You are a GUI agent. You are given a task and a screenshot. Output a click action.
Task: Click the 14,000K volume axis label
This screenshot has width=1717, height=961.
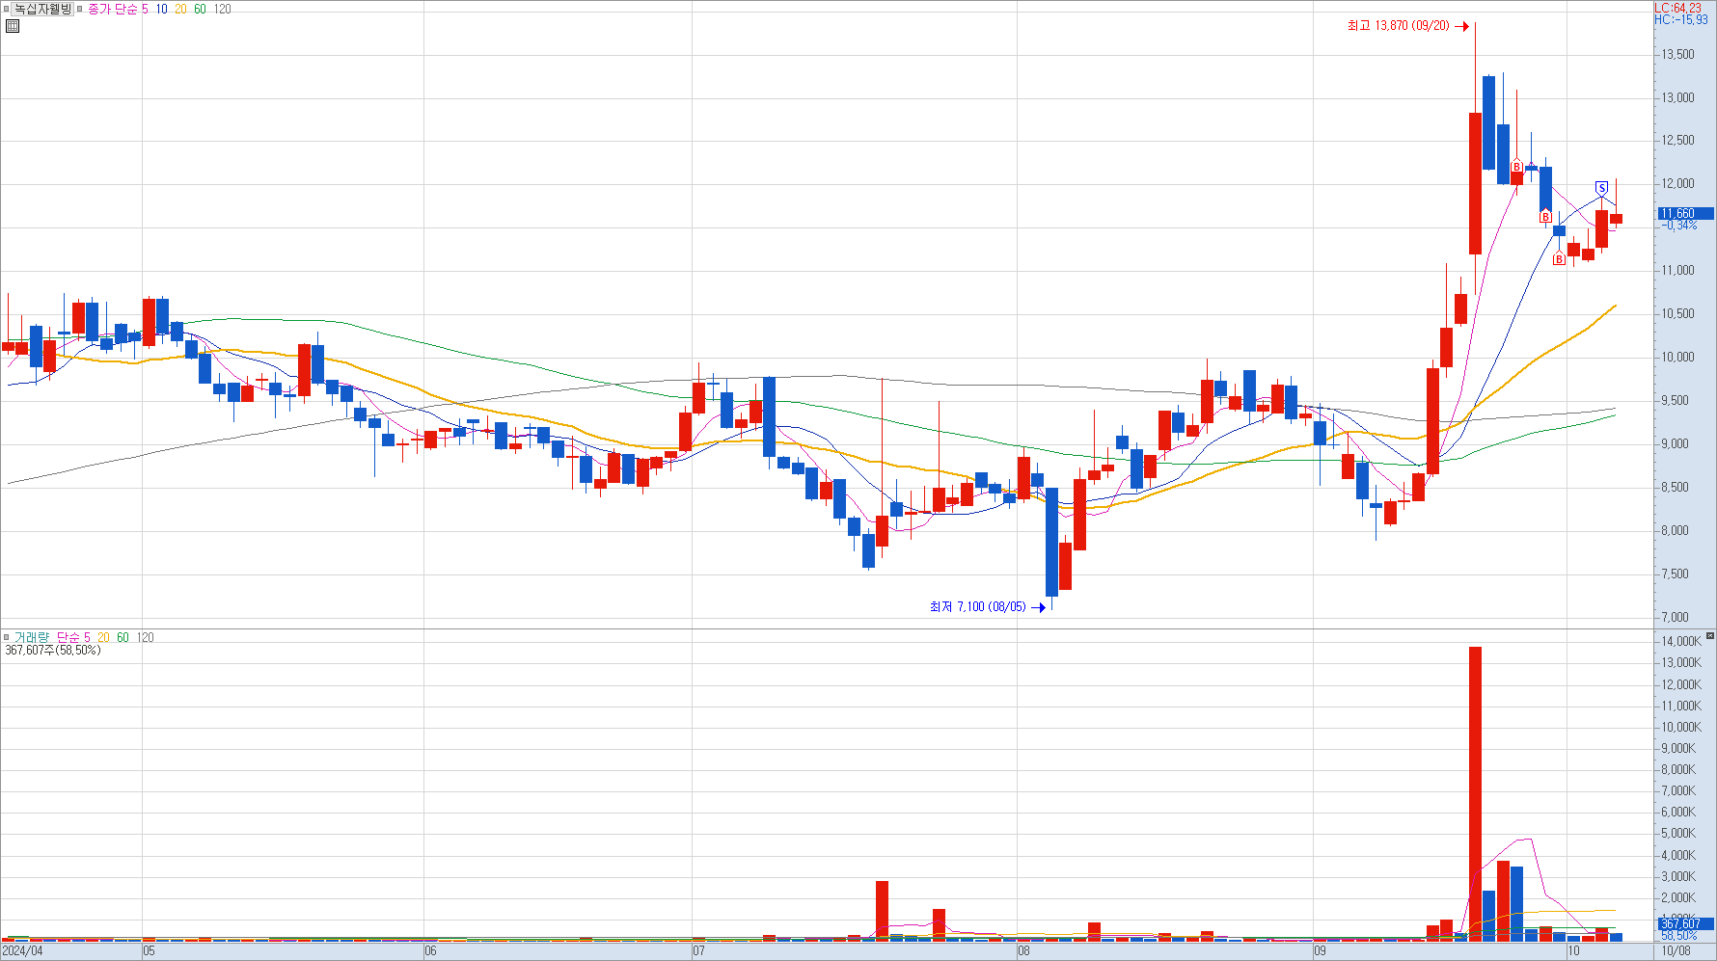1680,641
